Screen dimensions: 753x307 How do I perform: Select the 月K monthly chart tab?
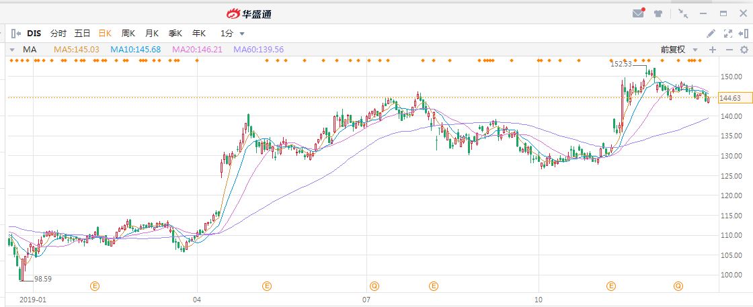152,33
